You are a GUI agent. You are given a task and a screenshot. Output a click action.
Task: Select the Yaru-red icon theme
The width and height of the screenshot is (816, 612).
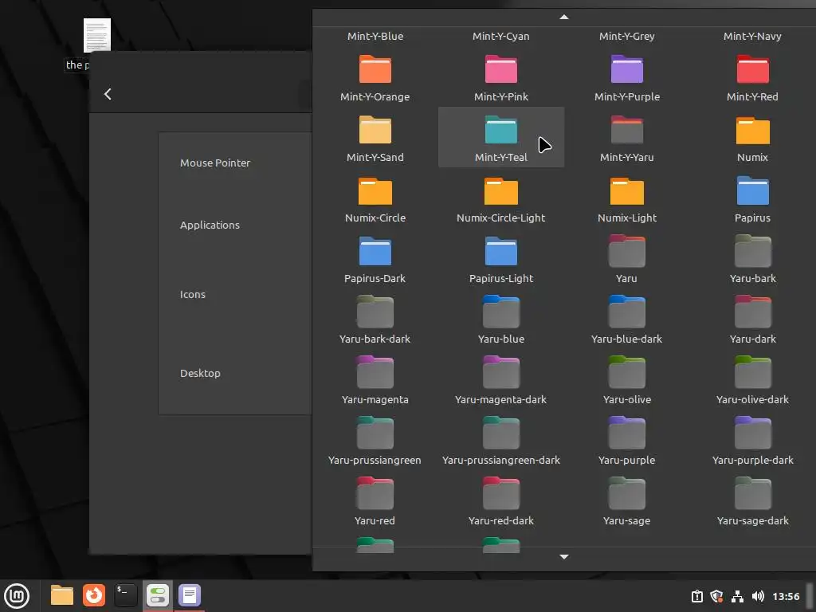375,501
